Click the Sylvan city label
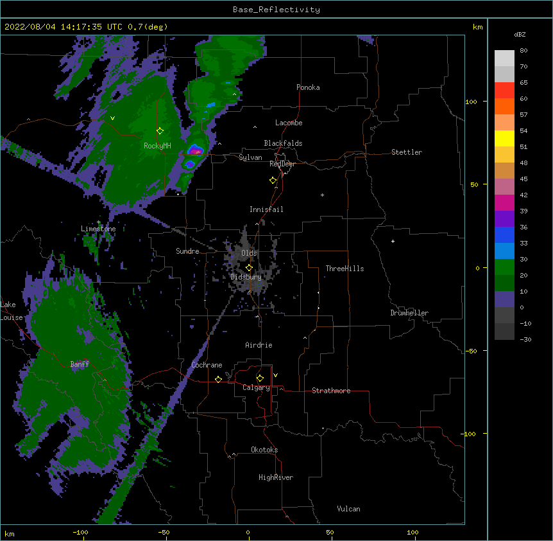553x541 pixels. [250, 157]
